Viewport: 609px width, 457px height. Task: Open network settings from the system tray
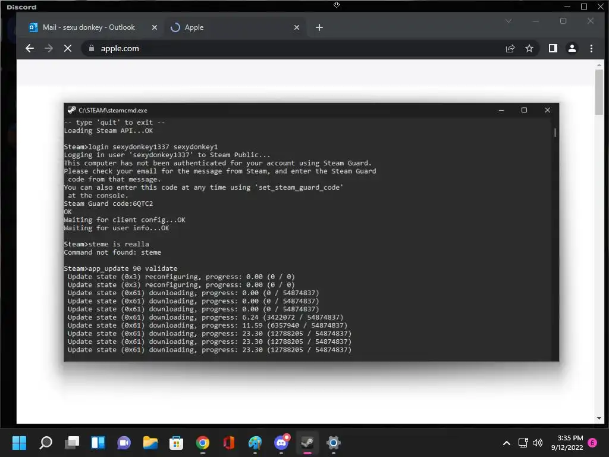pos(523,443)
